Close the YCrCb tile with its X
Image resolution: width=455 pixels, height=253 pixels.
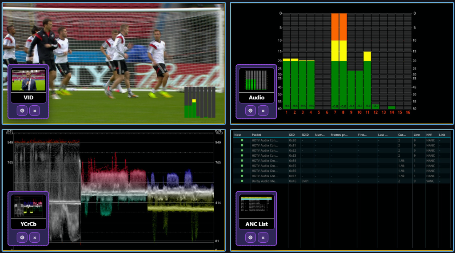[35, 237]
